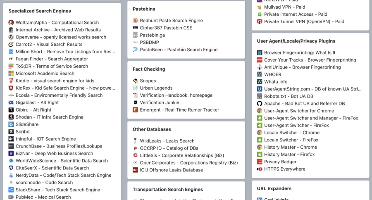Screen dimensions: 372x200
Task: Visit WikiLeaks Leaks Search
Action: click(167, 141)
